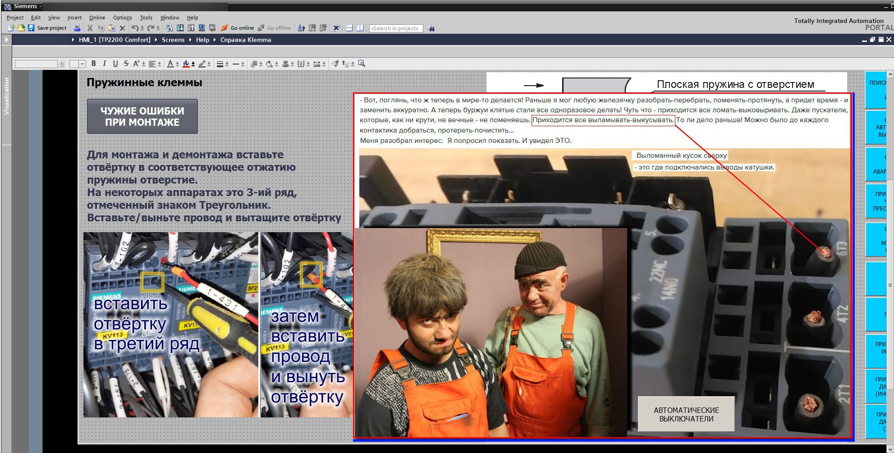Screen dimensions: 894x453
Task: Open the Project menu
Action: pyautogui.click(x=15, y=18)
